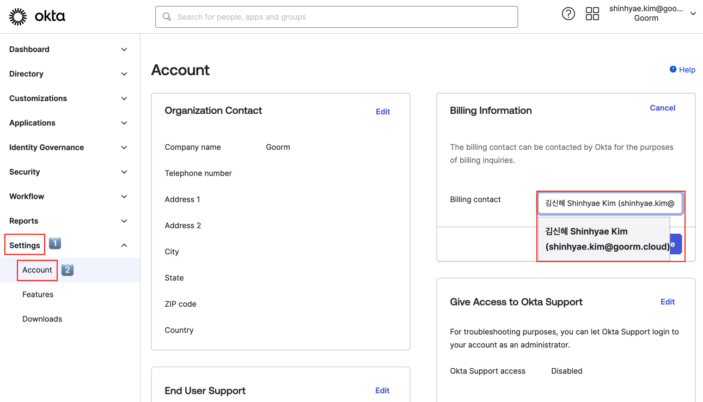Expand the Dashboard section chevron

click(124, 50)
